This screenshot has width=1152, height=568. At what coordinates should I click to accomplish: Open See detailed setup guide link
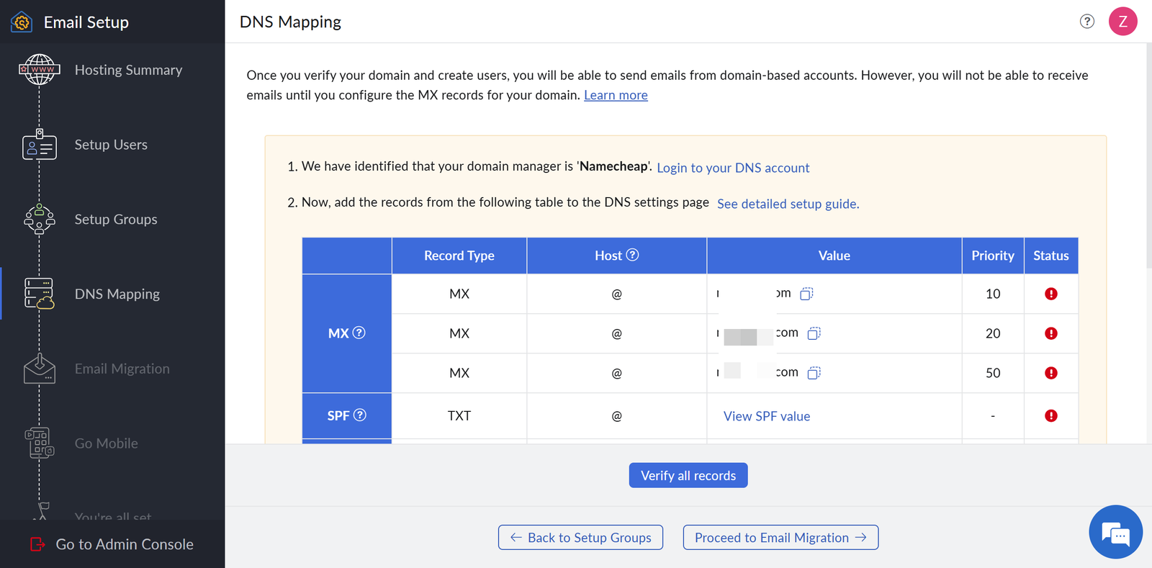788,204
